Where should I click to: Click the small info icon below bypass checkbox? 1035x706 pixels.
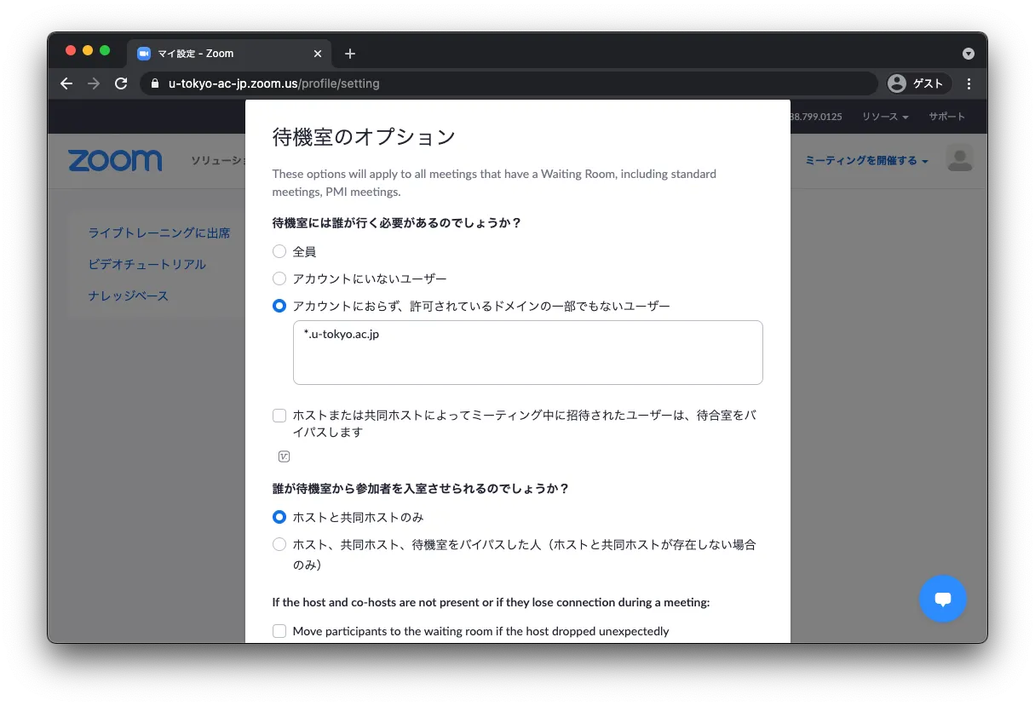[x=285, y=456]
